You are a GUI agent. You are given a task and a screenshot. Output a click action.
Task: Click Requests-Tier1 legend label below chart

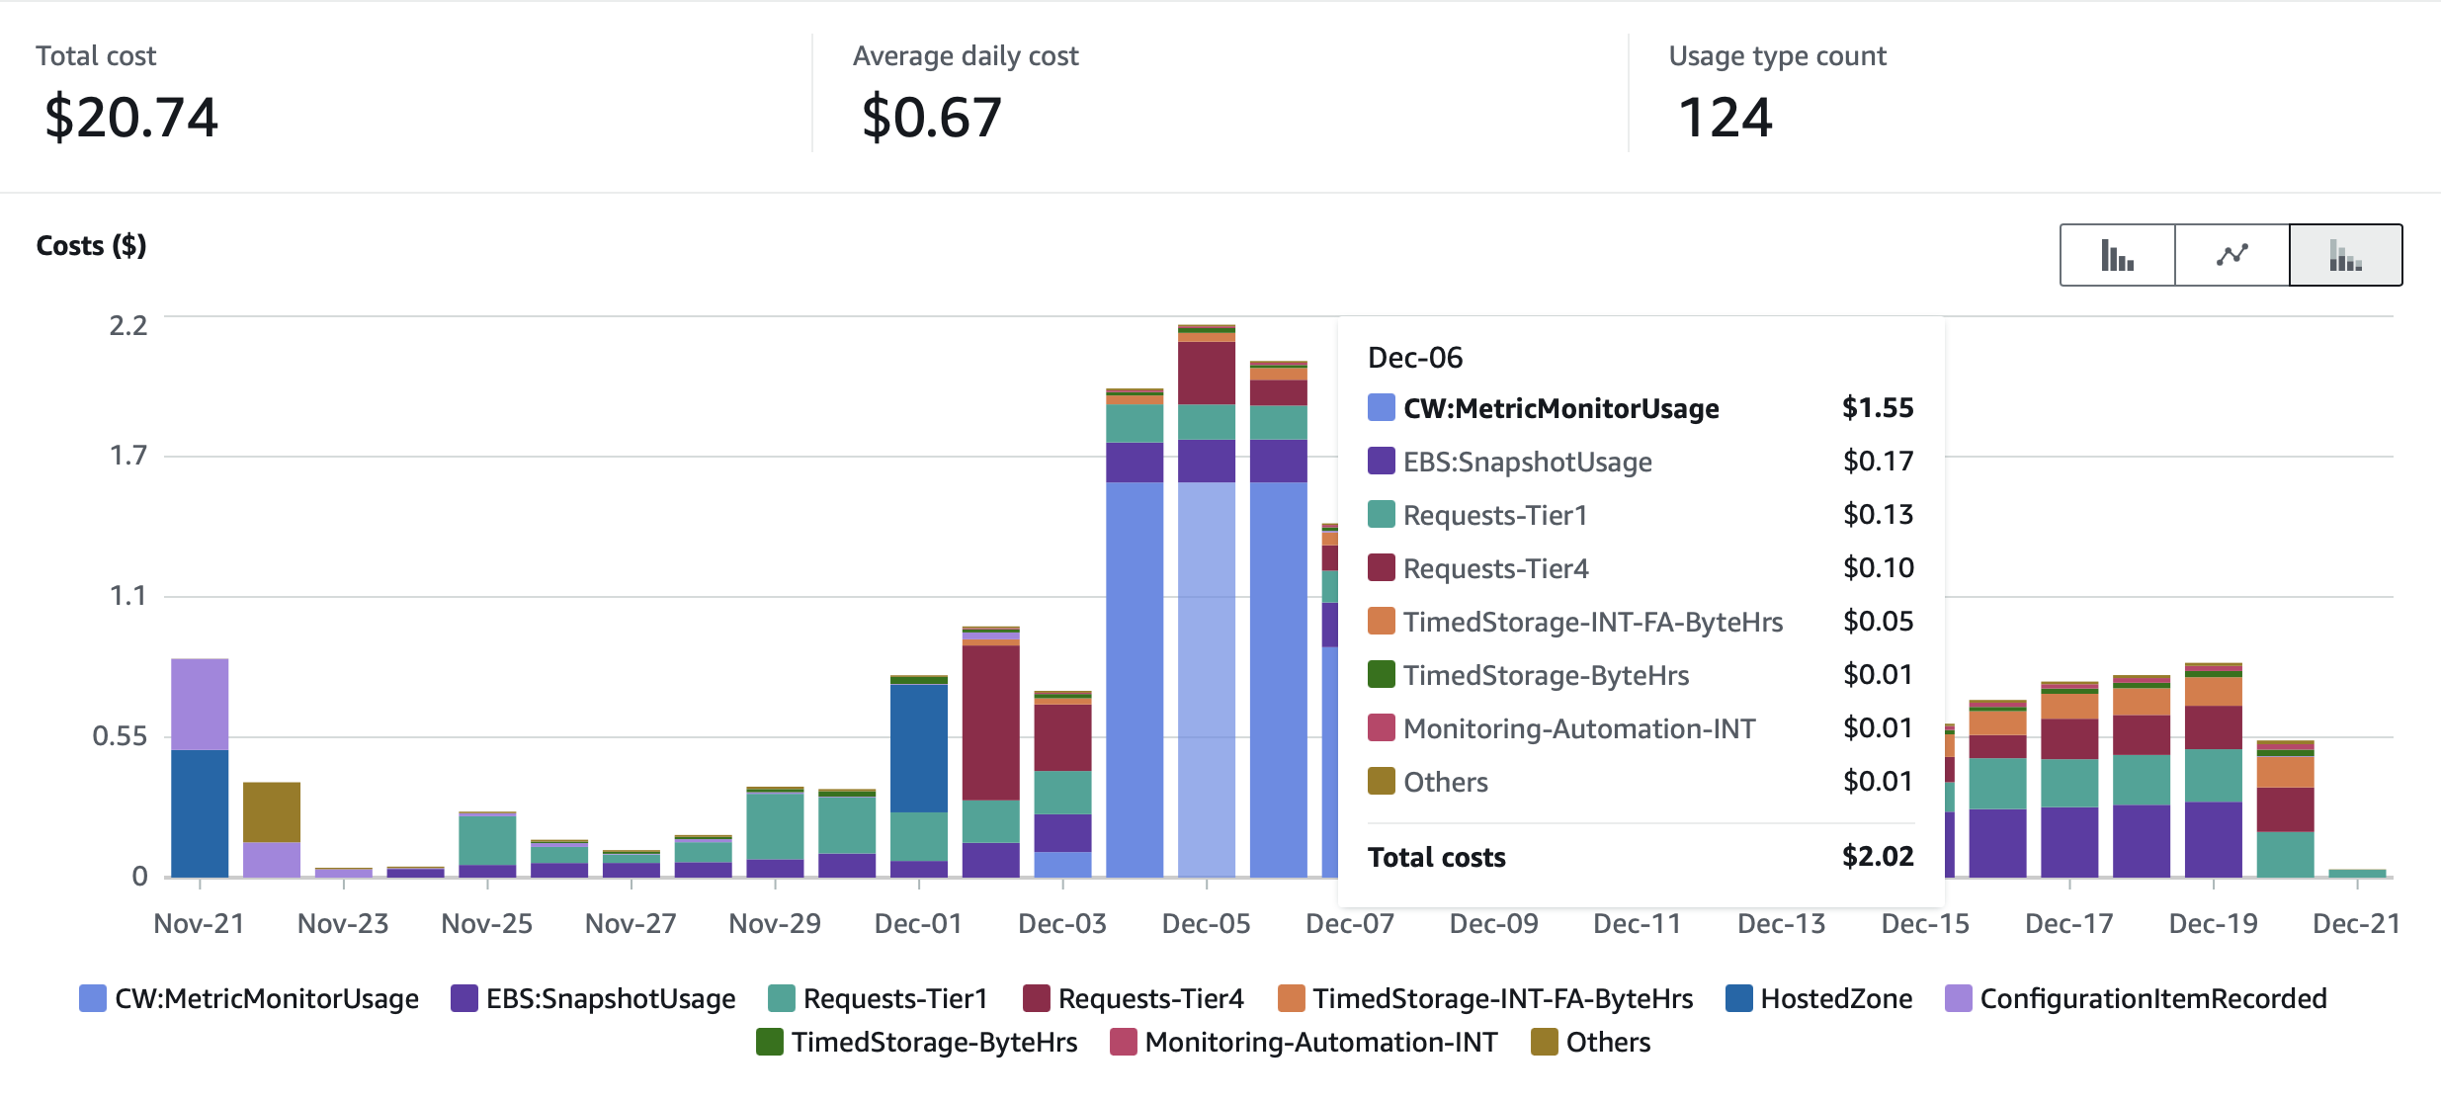pos(895,998)
